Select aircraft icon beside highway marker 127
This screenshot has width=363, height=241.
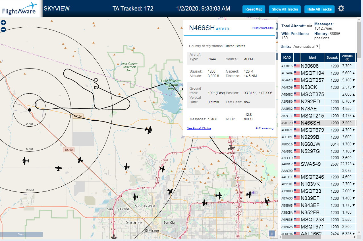coord(162,169)
